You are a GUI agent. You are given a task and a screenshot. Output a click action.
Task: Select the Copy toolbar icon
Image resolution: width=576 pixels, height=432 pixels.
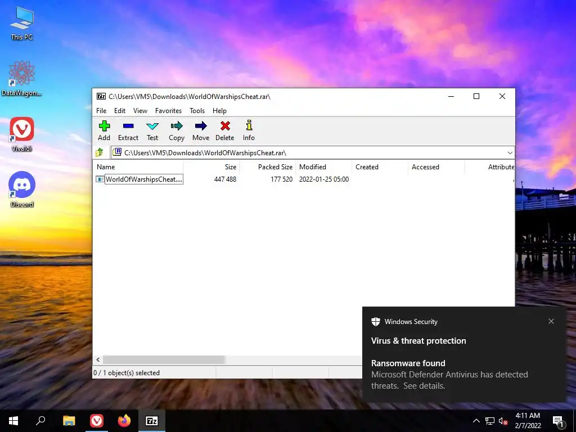coord(176,130)
